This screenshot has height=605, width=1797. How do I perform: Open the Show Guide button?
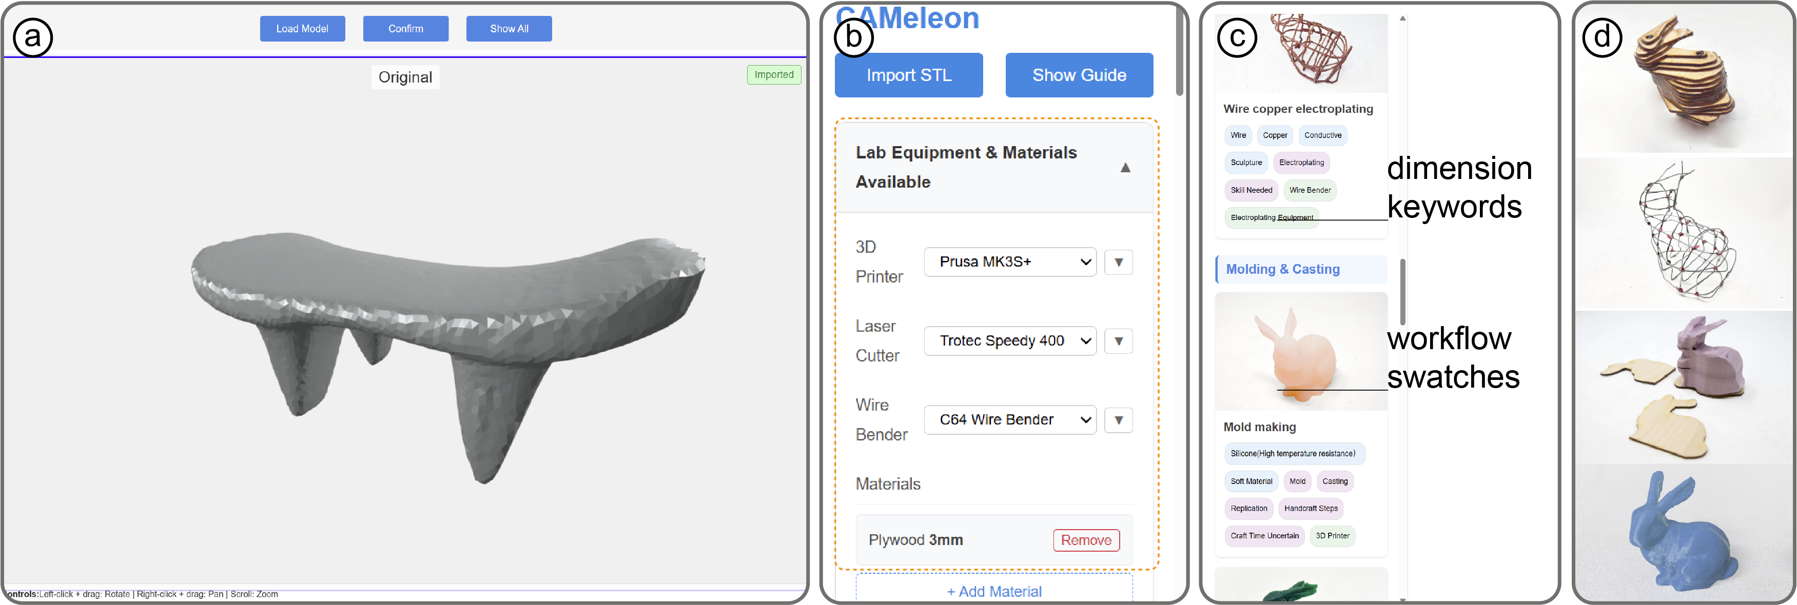(1079, 75)
